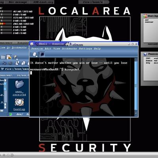
Task: Click the square stop icon in bottom panel
Action: [8, 155]
